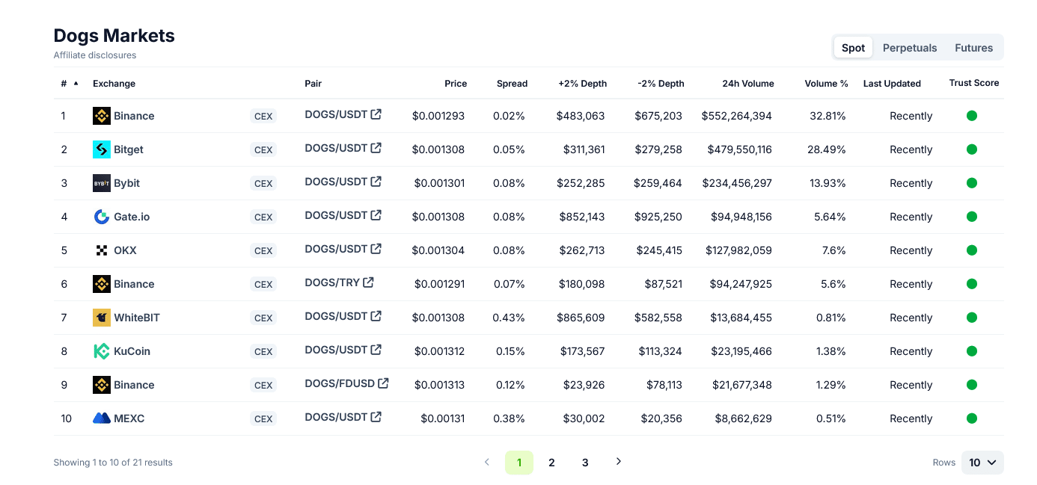Go to page 3 of results

click(585, 463)
